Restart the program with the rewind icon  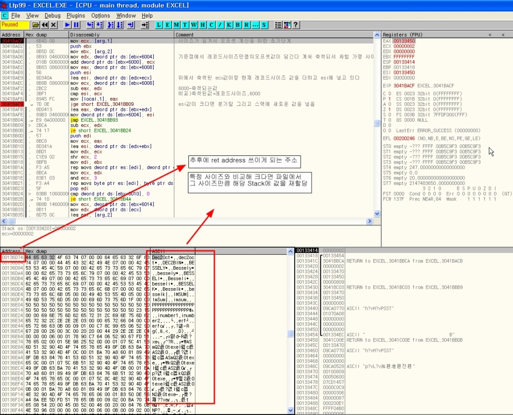(x=45, y=25)
